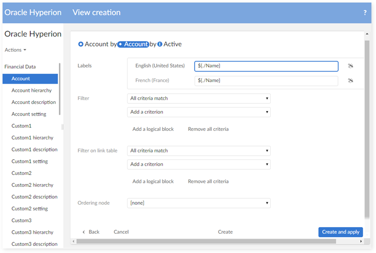Click the wizard icon beside French label field

pos(350,81)
